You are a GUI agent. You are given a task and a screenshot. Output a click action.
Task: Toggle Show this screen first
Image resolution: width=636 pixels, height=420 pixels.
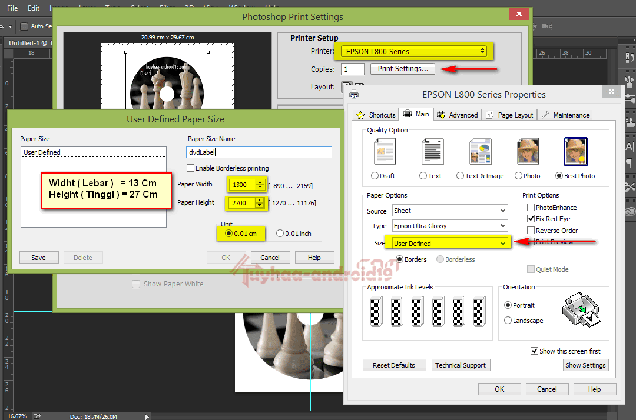(535, 351)
